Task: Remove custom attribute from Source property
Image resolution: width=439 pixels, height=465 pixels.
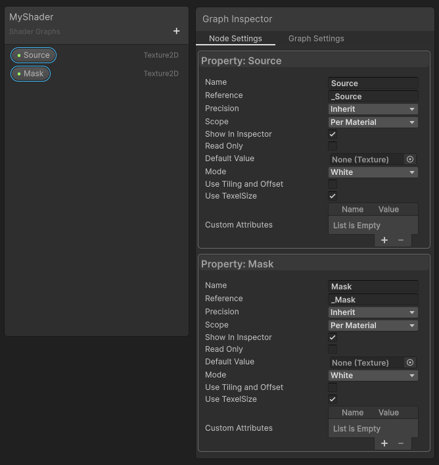Action: 401,240
